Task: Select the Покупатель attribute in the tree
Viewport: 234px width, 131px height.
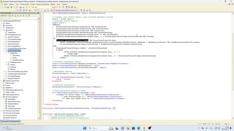Action: (16, 55)
